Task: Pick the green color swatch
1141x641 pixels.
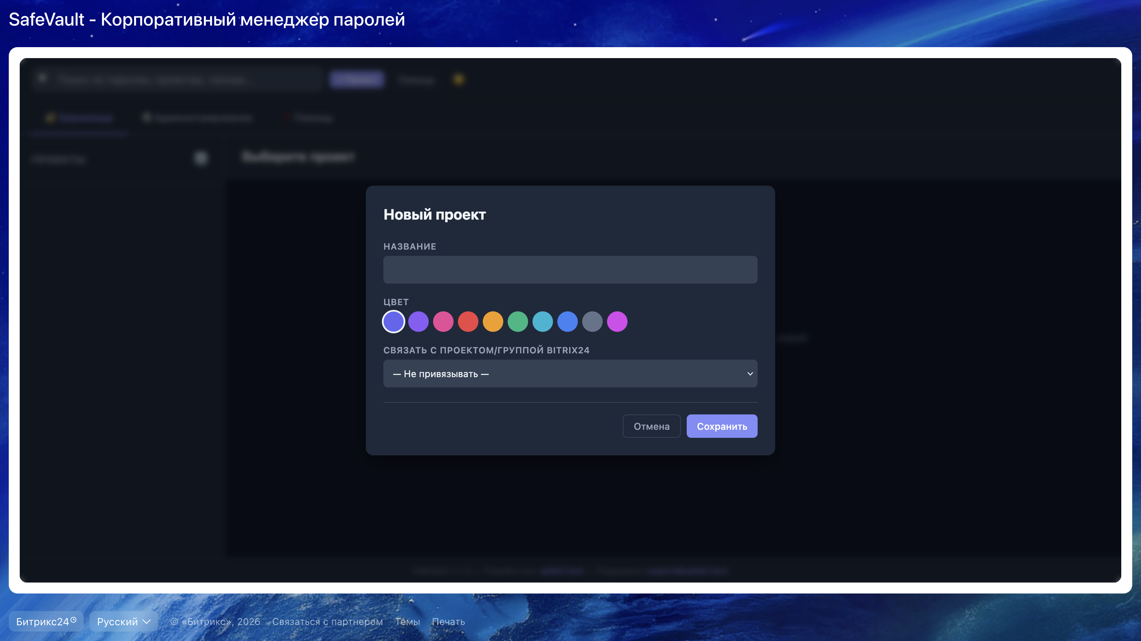Action: point(518,322)
